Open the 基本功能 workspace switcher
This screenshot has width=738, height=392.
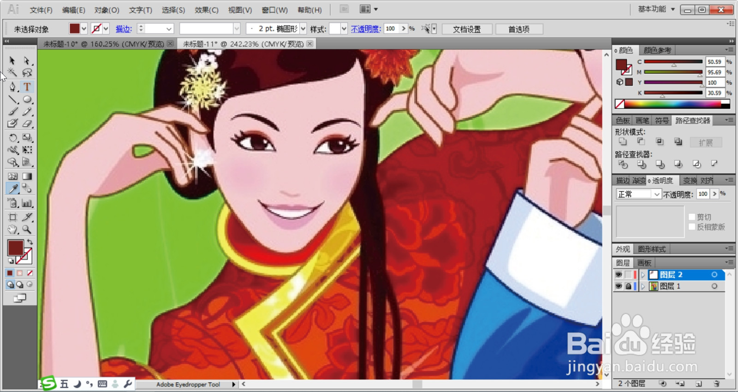[x=656, y=9]
